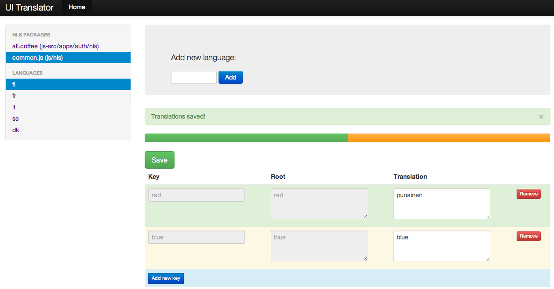Choose the dk language
This screenshot has height=289, width=554.
tap(15, 130)
